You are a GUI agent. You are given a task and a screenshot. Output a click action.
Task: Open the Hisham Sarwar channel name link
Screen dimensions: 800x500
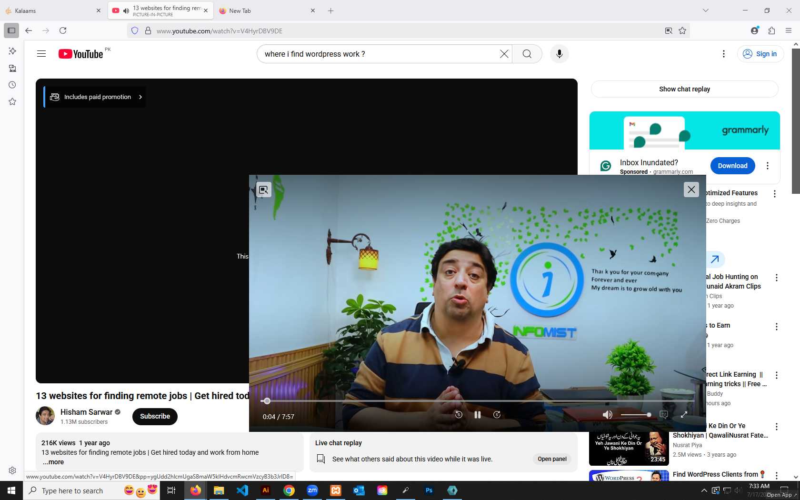pos(86,412)
